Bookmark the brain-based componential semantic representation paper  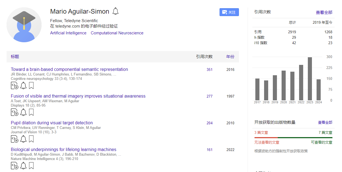[31, 86]
